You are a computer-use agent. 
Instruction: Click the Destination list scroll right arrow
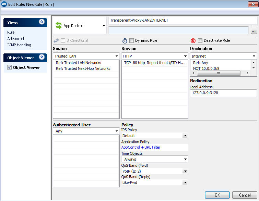pyautogui.click(x=247, y=73)
